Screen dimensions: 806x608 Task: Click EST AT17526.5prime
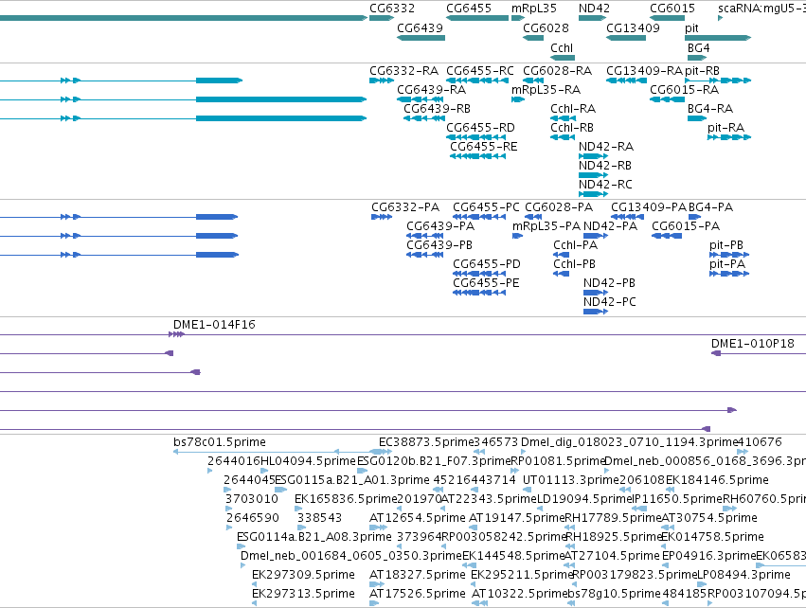pyautogui.click(x=418, y=594)
